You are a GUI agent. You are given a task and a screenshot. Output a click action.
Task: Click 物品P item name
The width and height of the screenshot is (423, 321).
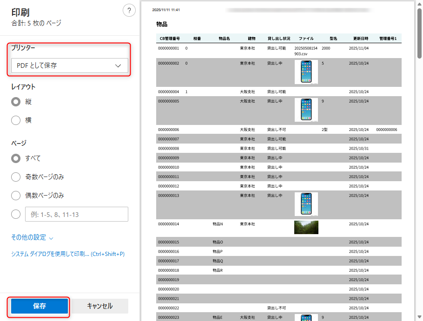pos(218,251)
